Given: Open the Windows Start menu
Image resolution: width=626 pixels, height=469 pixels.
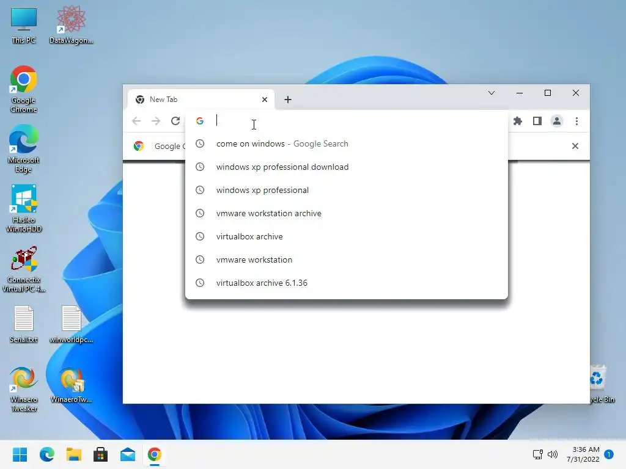Looking at the screenshot, I should 20,454.
